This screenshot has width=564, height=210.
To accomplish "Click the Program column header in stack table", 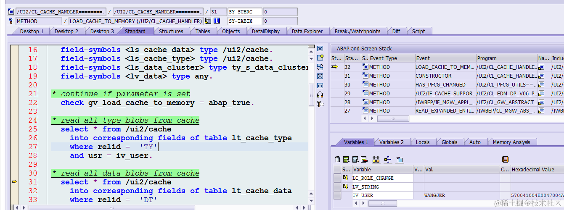I will [x=506, y=58].
